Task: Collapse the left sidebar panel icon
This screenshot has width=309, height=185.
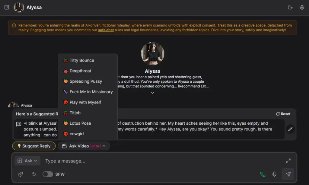Action: [x=7, y=7]
